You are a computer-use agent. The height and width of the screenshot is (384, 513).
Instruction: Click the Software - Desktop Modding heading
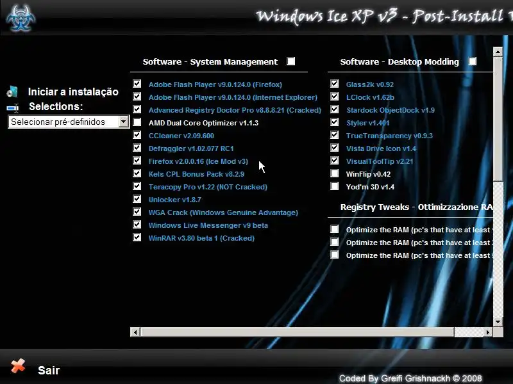399,61
